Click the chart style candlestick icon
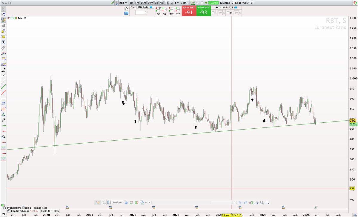358x217 pixels. click(112, 3)
